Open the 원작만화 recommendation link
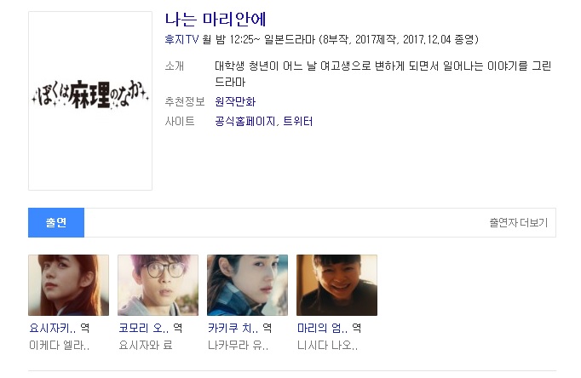 coord(235,101)
